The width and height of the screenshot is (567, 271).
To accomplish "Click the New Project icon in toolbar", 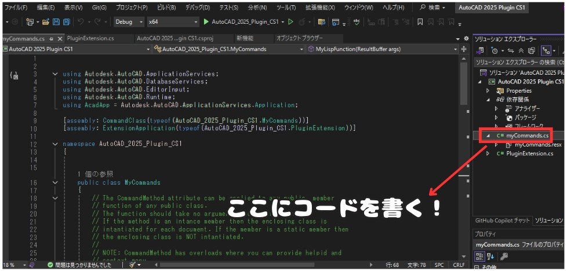I will click(30, 22).
